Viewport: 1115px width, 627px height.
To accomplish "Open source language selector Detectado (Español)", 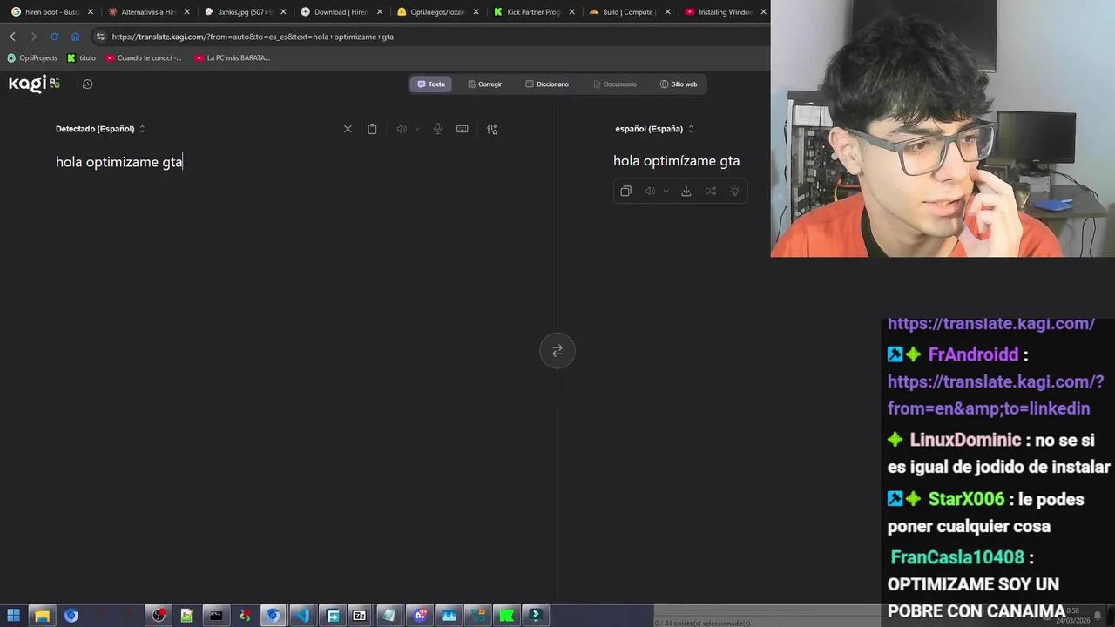I will click(100, 129).
